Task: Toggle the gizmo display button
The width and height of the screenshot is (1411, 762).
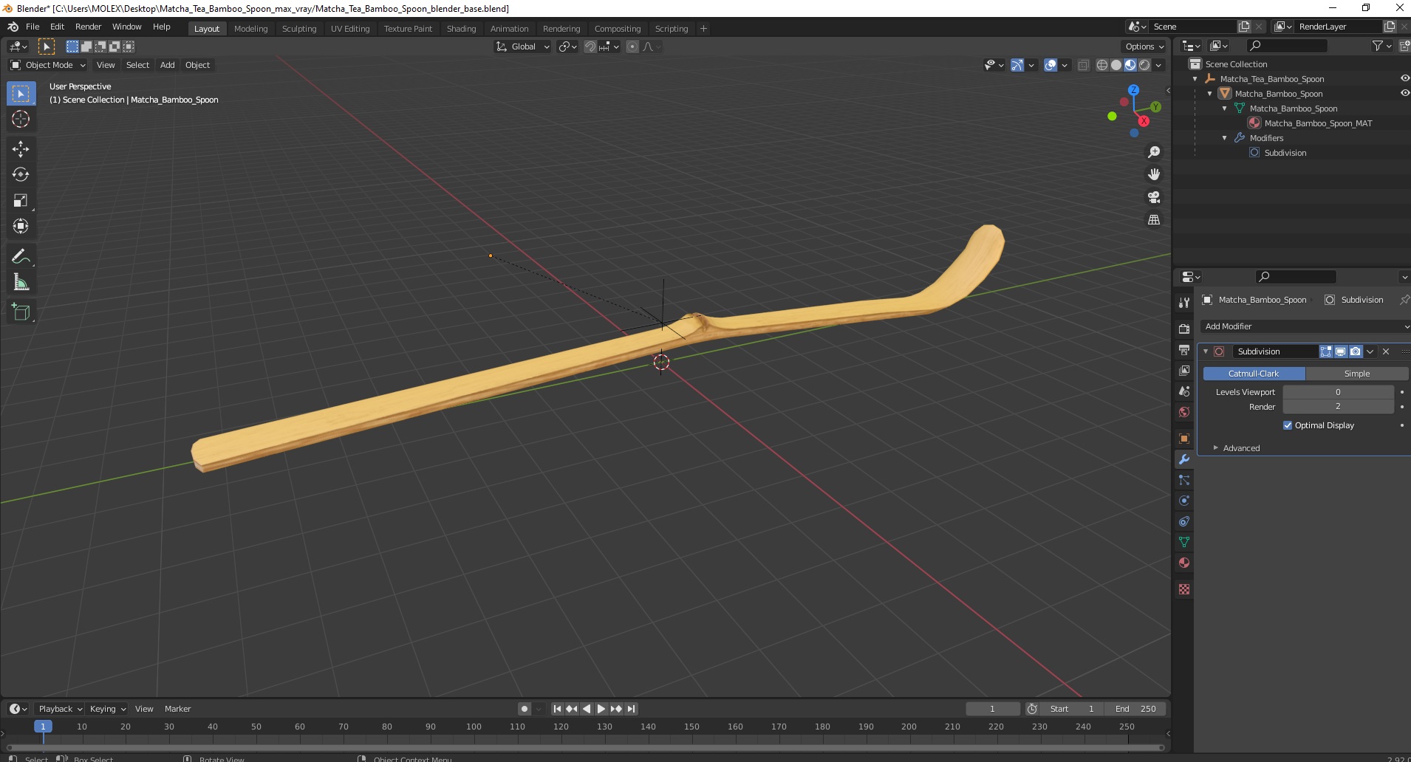Action: [x=1017, y=65]
